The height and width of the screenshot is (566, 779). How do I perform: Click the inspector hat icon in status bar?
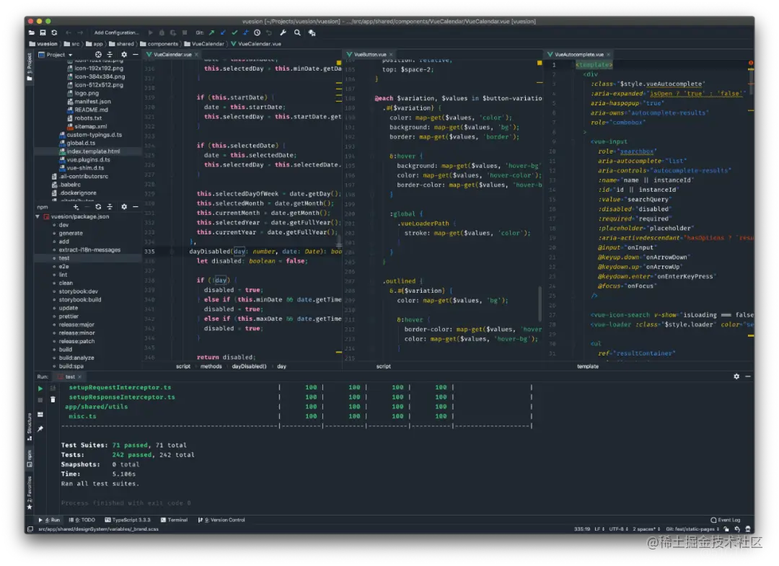748,529
